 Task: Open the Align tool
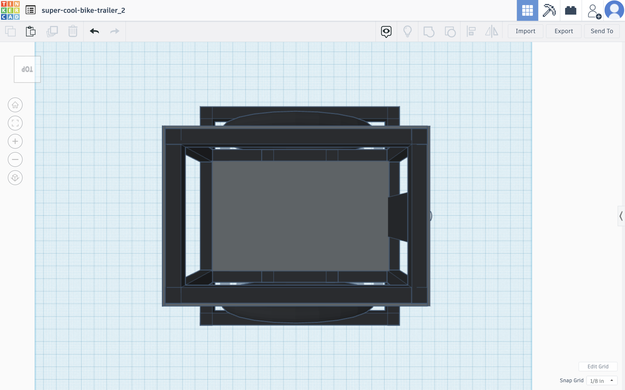(x=471, y=31)
